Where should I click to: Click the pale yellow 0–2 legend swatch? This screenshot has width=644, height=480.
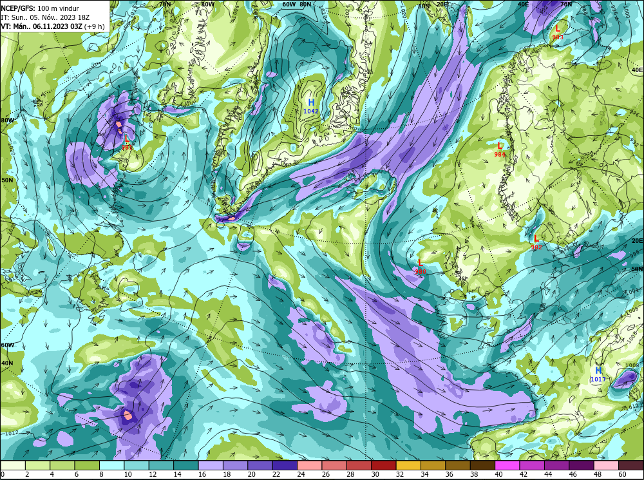click(x=13, y=465)
